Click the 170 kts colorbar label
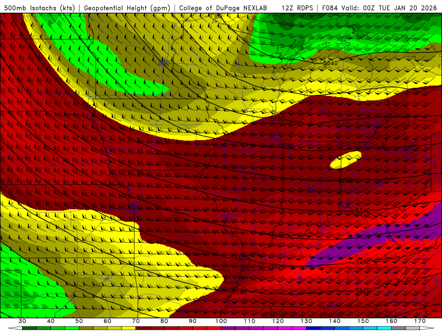The image size is (442, 331). coord(420,321)
